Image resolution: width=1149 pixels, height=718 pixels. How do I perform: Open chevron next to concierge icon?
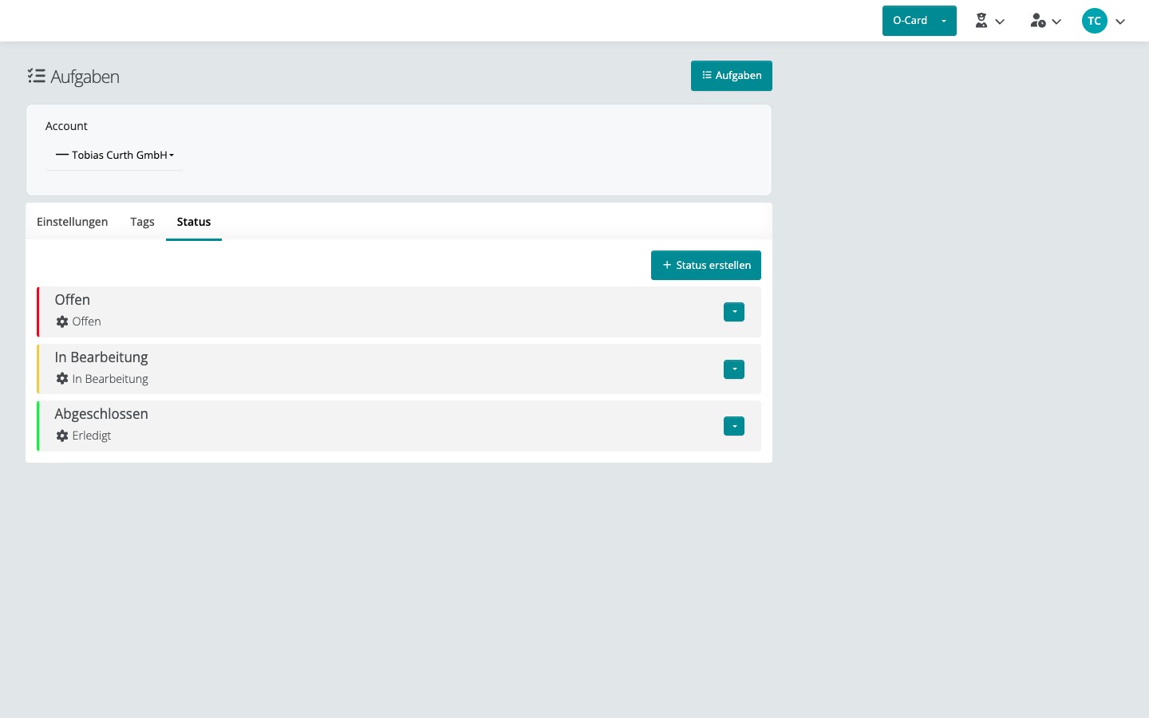pyautogui.click(x=1000, y=22)
